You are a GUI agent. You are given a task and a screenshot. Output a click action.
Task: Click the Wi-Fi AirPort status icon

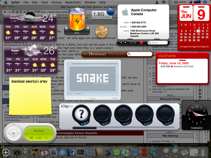(164, 2)
